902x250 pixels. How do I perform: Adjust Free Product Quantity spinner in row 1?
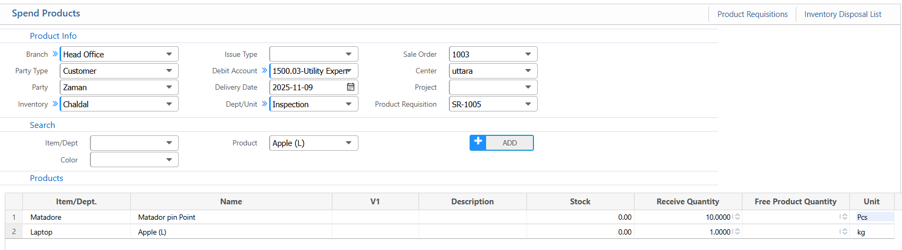point(844,217)
